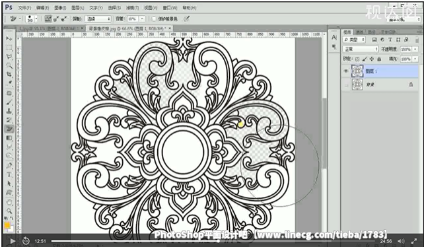Click the text layer filter T icon
This screenshot has width=424, height=247.
click(390, 40)
